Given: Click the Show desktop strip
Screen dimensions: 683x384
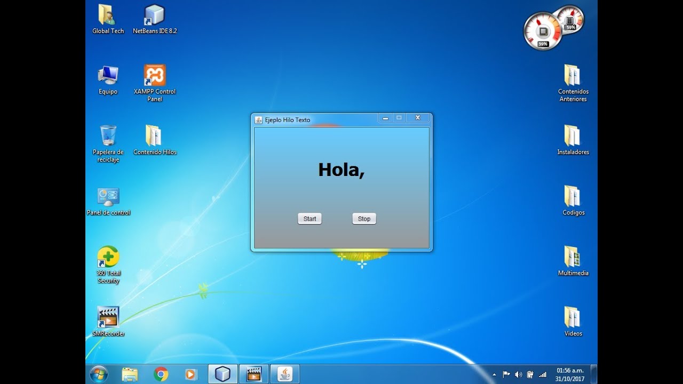Looking at the screenshot, I should (x=594, y=374).
